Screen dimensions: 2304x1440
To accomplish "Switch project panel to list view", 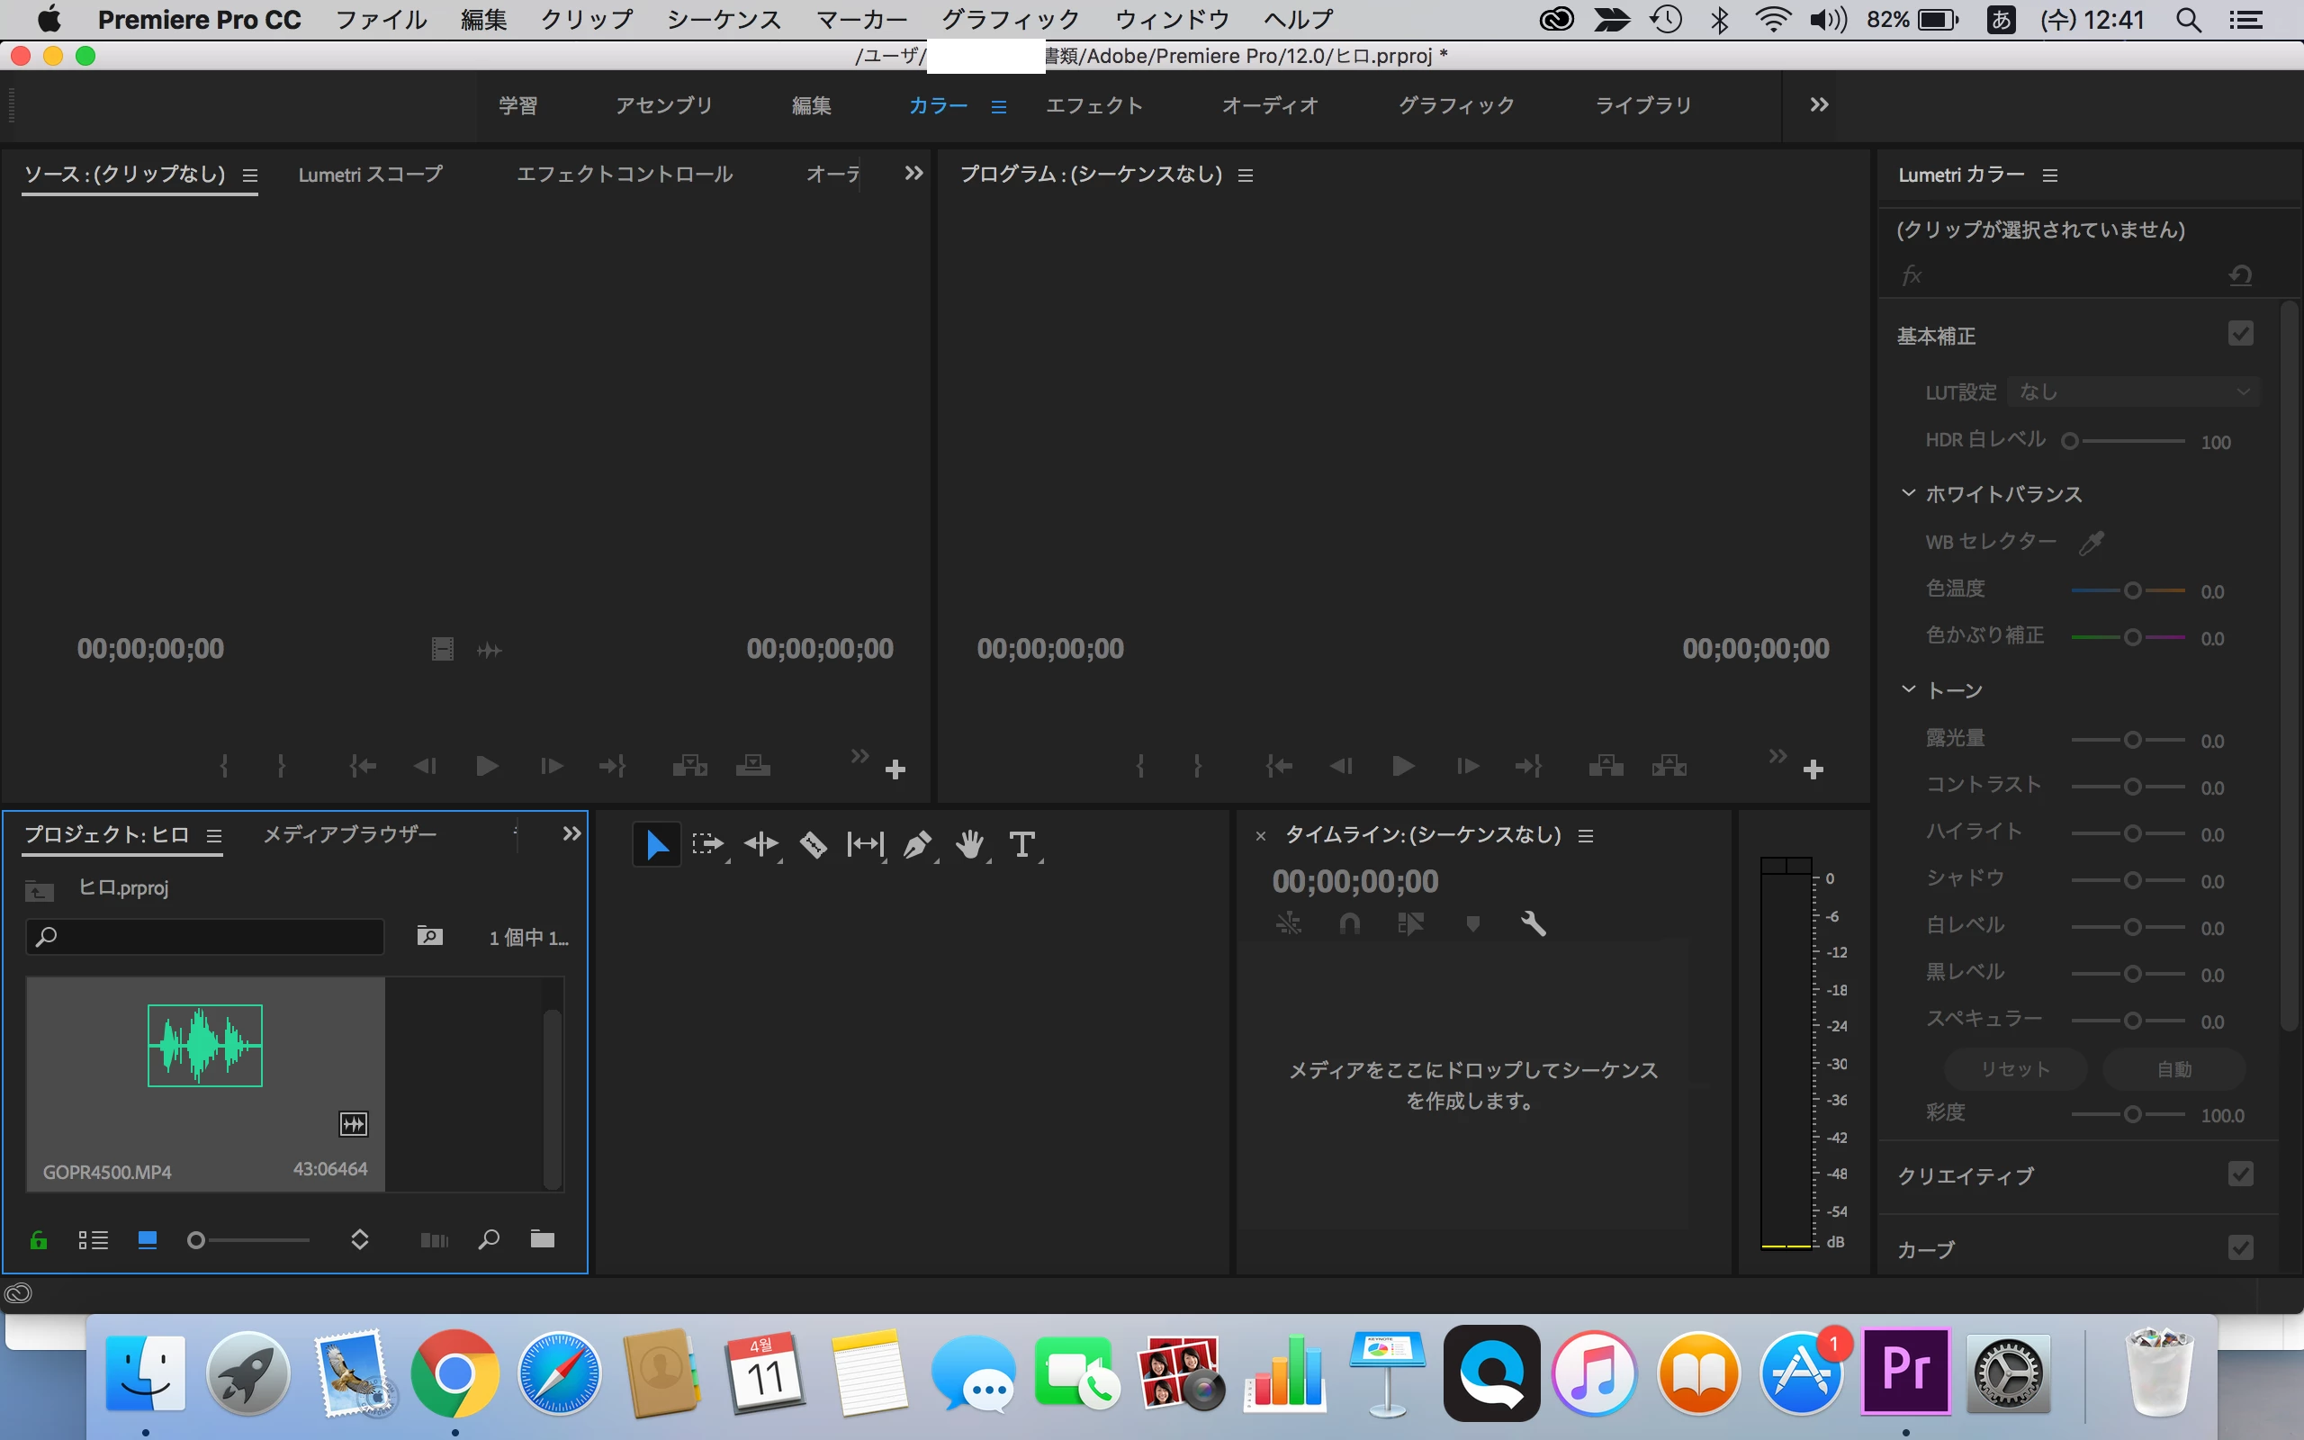I will coord(94,1239).
